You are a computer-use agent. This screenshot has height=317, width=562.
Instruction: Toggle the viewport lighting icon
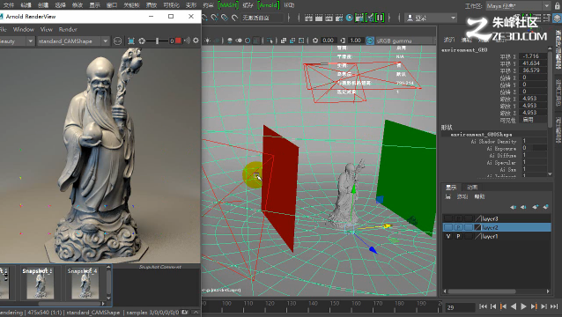[x=208, y=41]
